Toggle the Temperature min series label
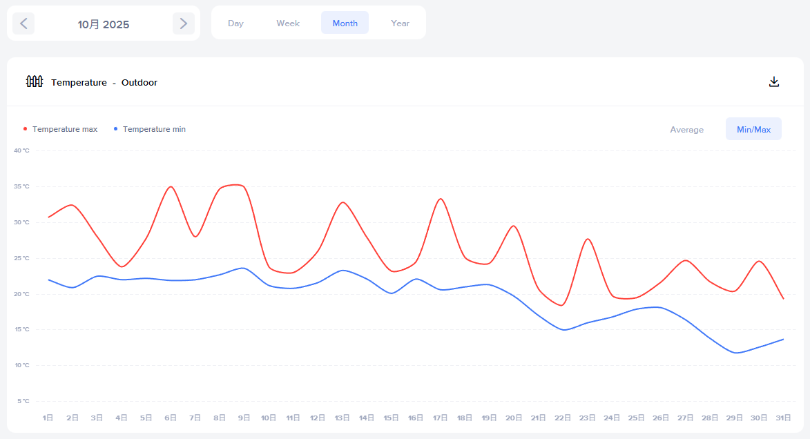 tap(154, 129)
